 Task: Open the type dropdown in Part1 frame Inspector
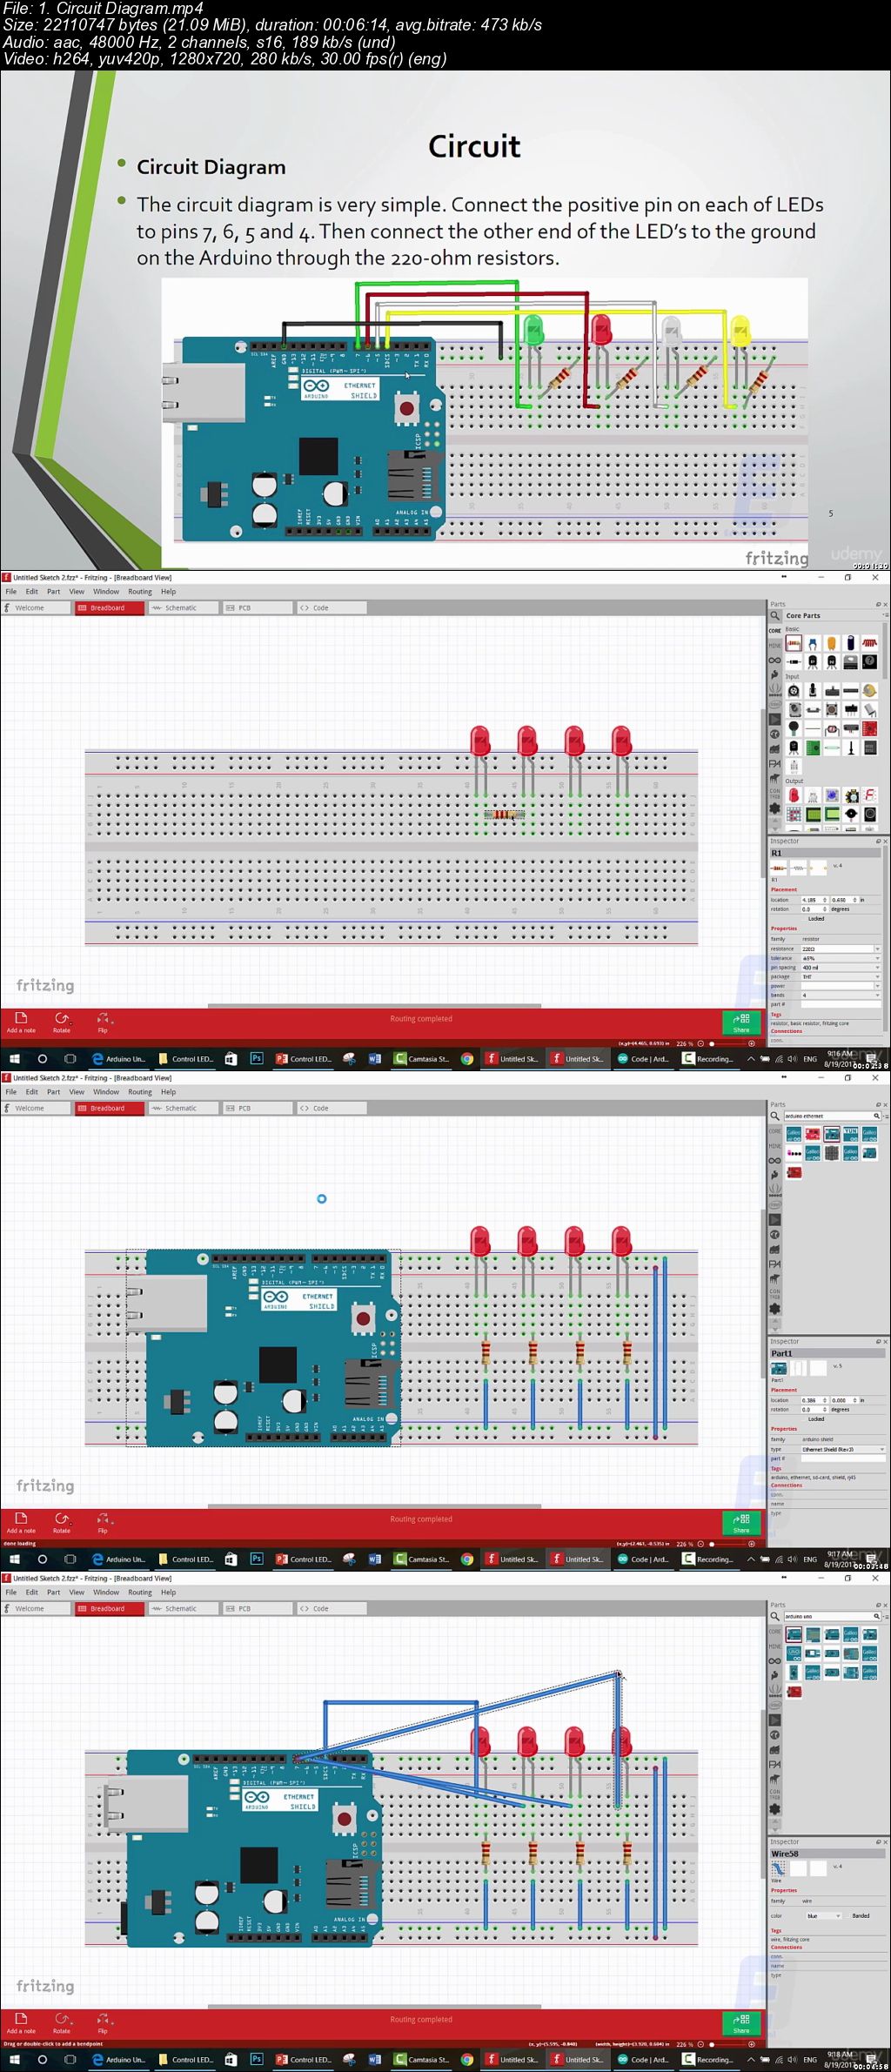843,1449
